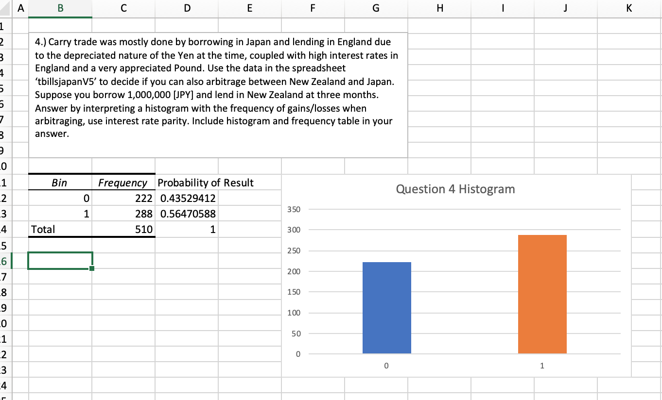
Task: Select column J header
Action: pyautogui.click(x=566, y=9)
